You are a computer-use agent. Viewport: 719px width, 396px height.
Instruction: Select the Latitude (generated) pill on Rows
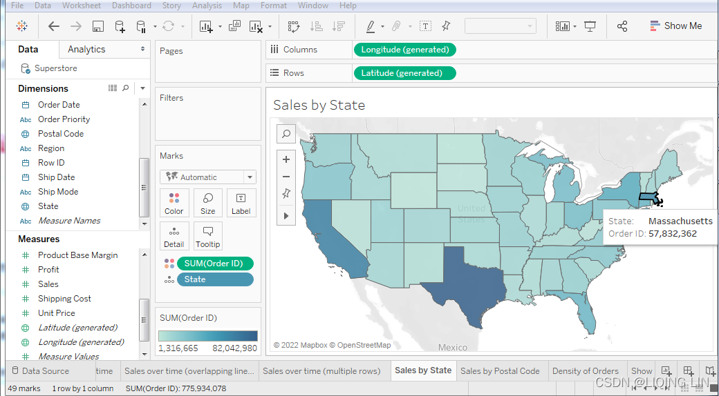405,73
